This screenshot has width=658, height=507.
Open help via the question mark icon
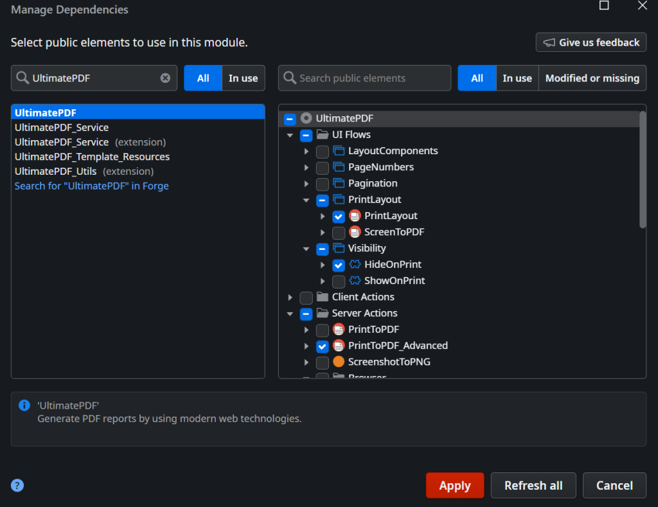18,485
